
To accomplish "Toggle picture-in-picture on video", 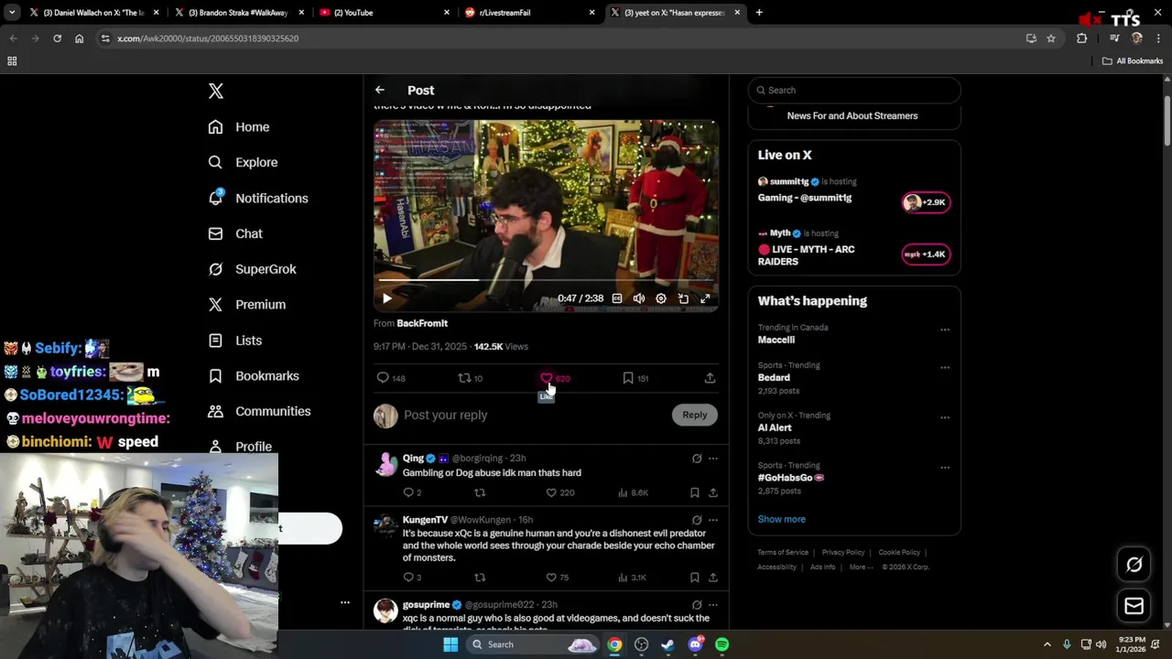I will point(683,298).
